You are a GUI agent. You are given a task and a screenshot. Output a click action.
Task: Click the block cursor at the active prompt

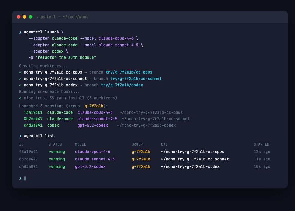click(25, 178)
